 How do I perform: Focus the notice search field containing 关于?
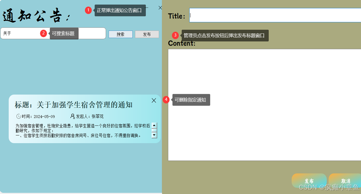coord(53,33)
